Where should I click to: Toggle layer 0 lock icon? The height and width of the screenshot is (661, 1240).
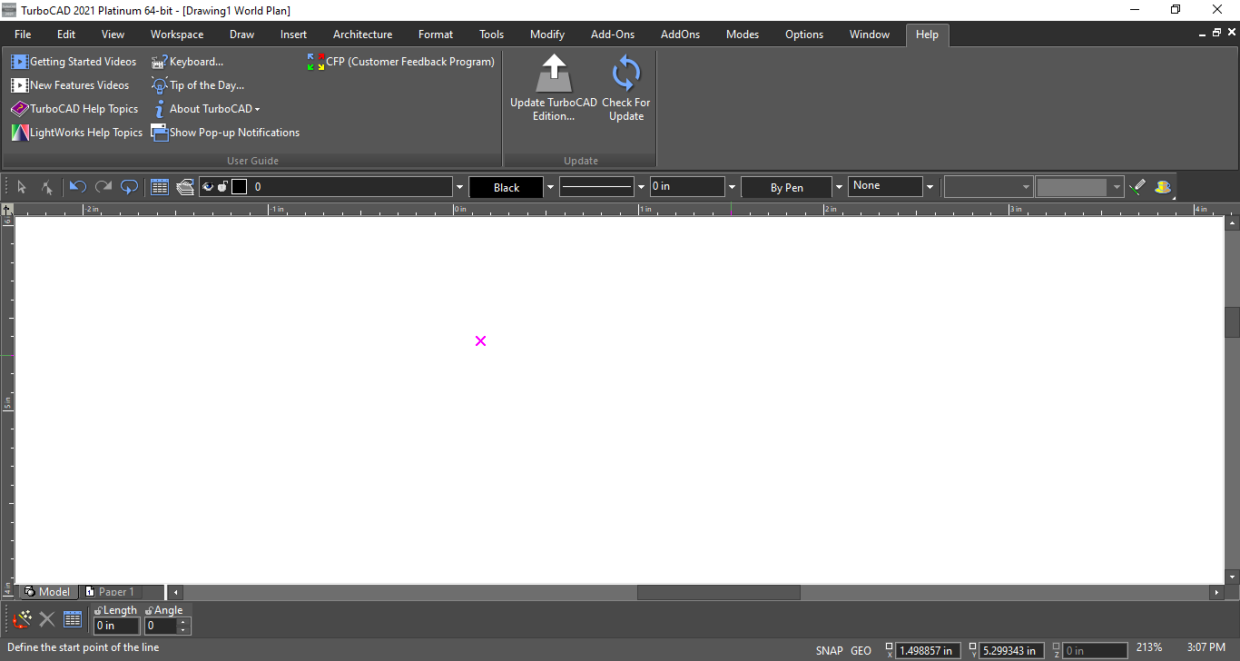222,187
